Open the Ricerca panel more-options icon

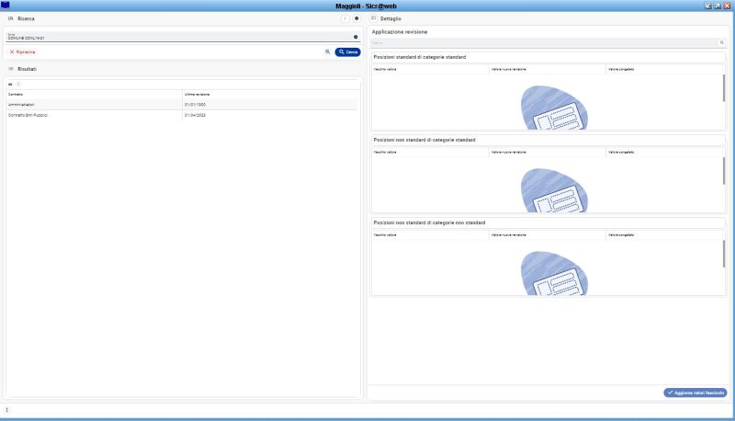click(345, 18)
